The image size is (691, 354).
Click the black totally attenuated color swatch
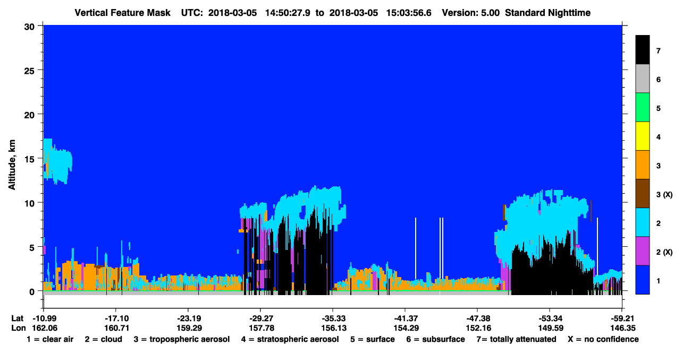point(642,50)
